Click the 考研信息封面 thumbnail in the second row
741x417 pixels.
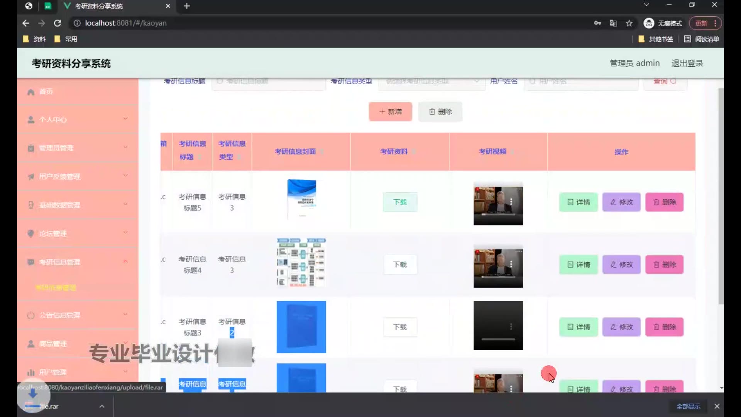click(301, 263)
